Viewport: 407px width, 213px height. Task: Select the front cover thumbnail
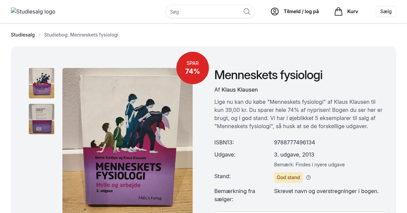pos(41,83)
